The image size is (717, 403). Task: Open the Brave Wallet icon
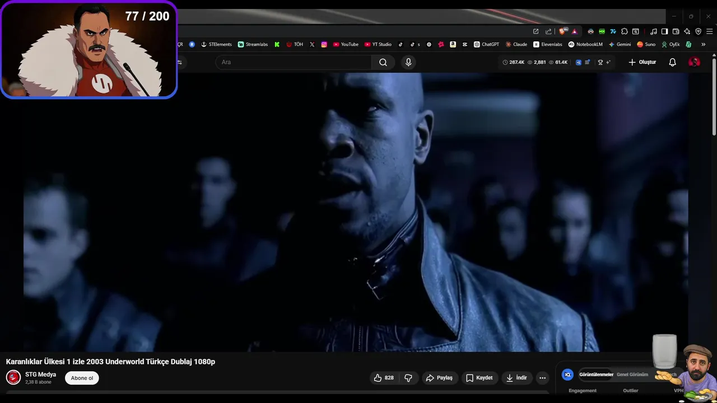tap(676, 31)
